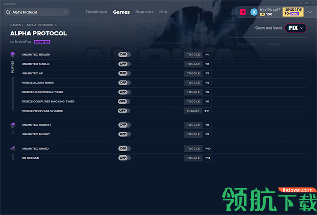Go to the Requests tab
The height and width of the screenshot is (215, 317).
pos(144,12)
